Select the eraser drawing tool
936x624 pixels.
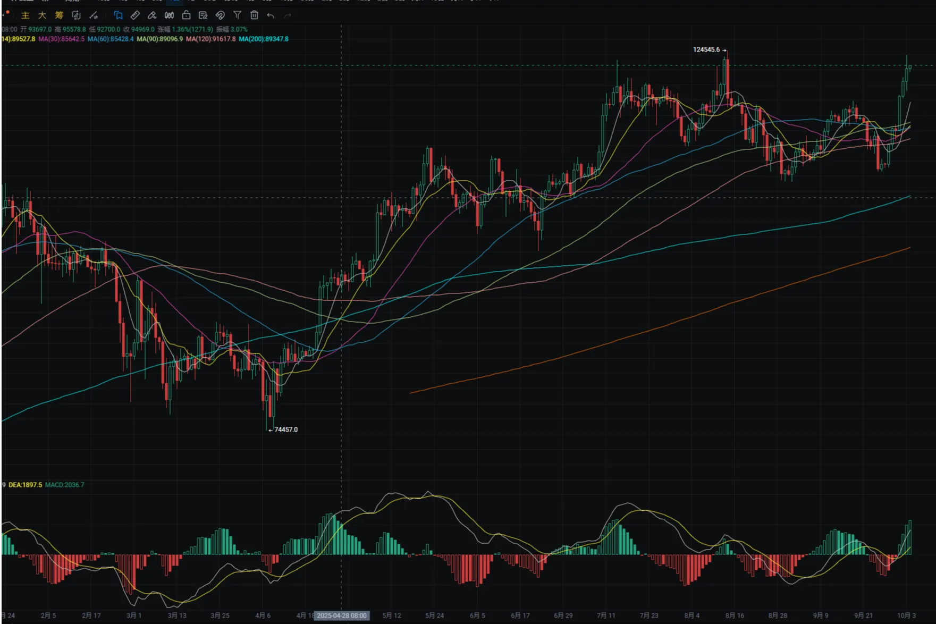click(x=152, y=15)
